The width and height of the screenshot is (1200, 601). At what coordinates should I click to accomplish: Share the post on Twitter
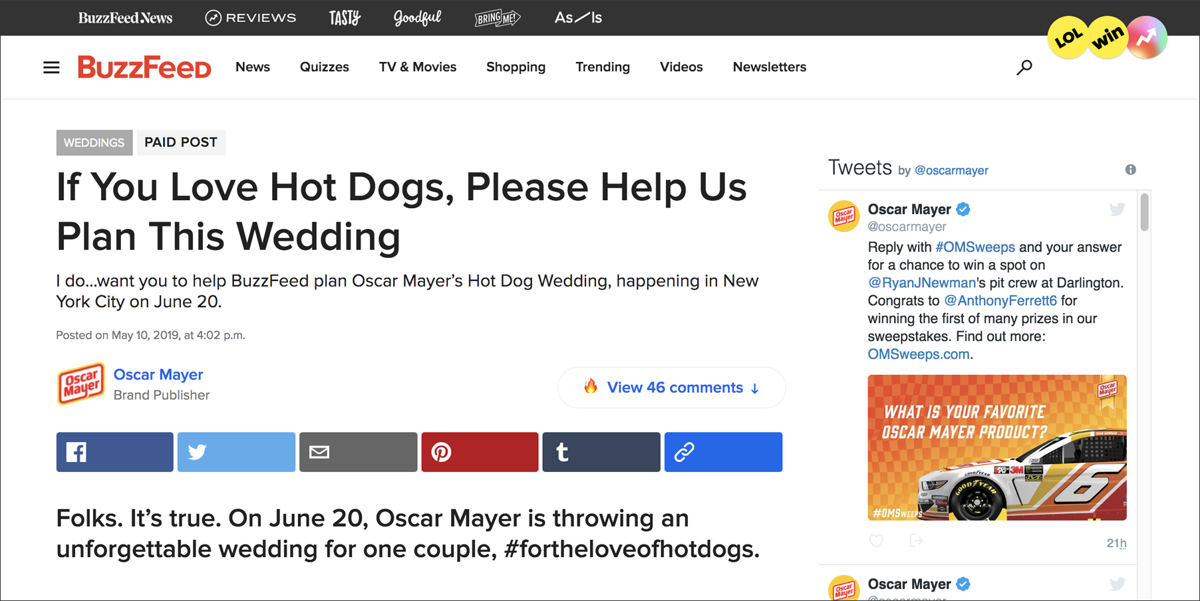[236, 452]
